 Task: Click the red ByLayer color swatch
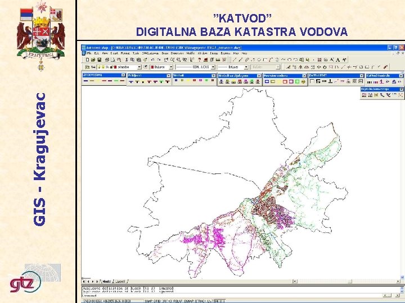pyautogui.click(x=152, y=67)
